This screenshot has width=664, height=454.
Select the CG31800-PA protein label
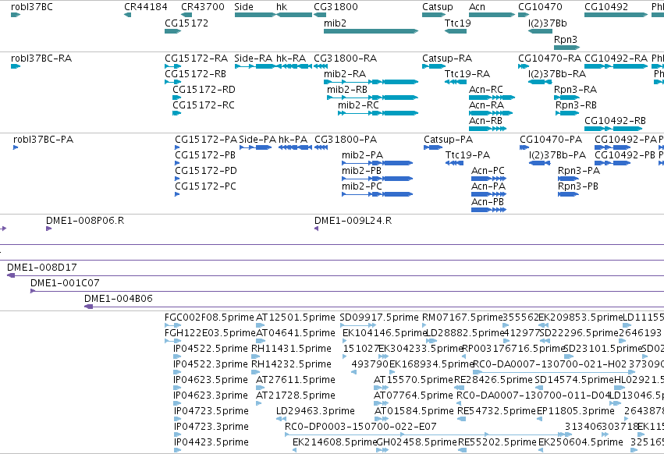pyautogui.click(x=346, y=140)
